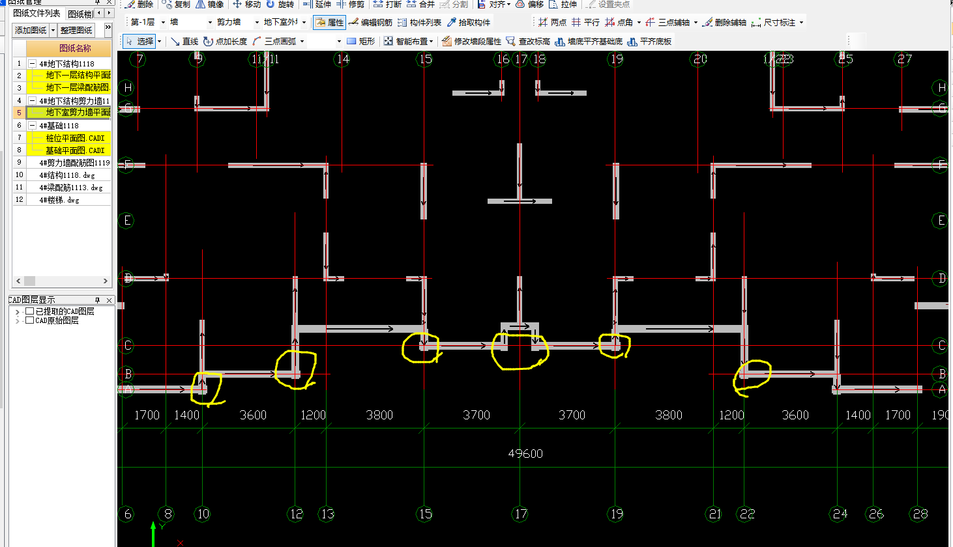Click the drawing list horizontal scrollbar
This screenshot has height=547, width=953.
click(x=61, y=281)
